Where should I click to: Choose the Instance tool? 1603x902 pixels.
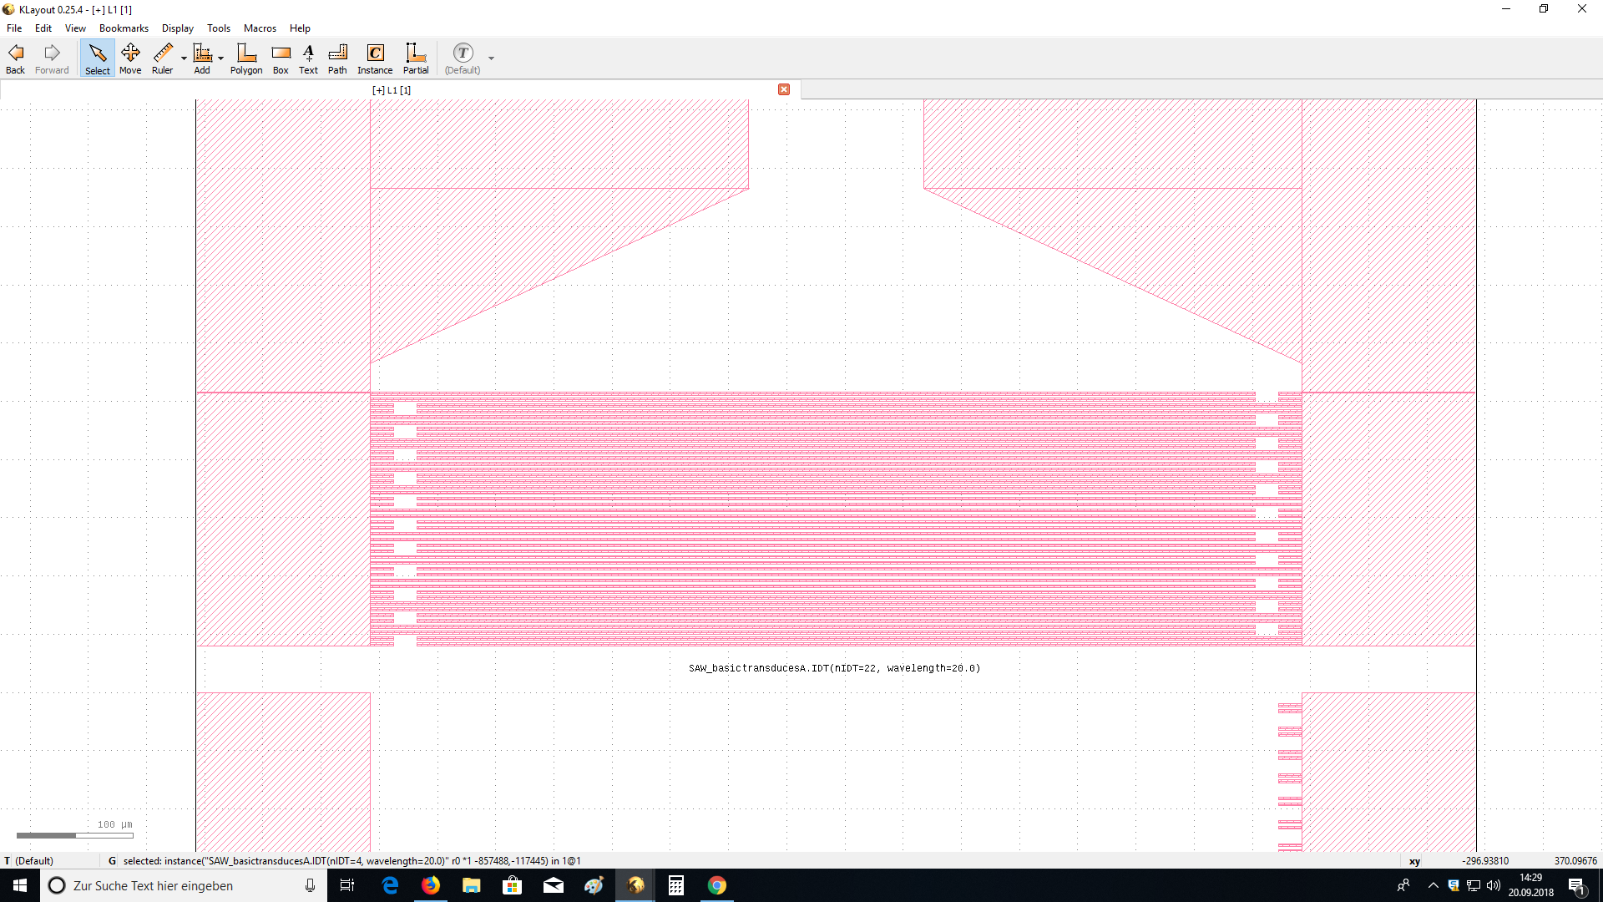tap(375, 58)
